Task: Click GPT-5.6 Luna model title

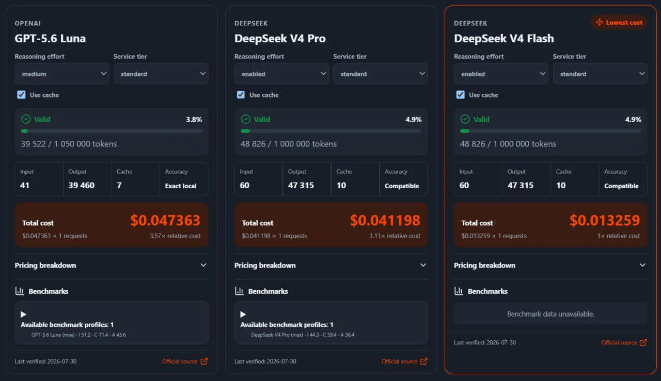Action: [x=50, y=39]
